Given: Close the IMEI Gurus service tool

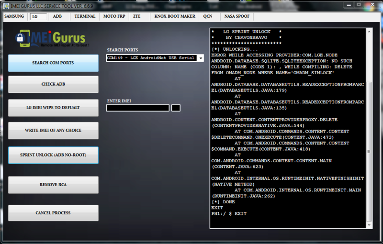Looking at the screenshot, I should (372, 5).
